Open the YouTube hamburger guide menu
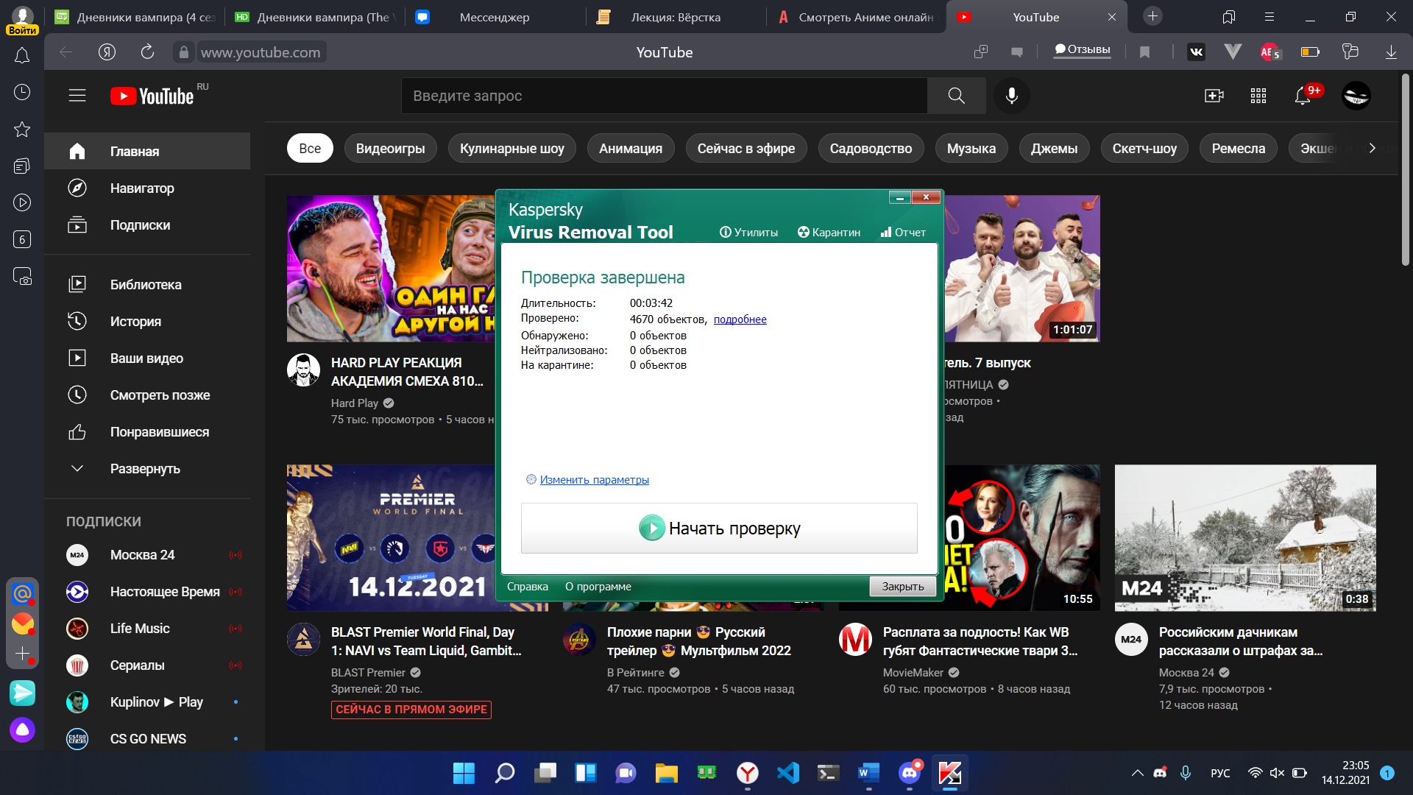Screen dimensions: 1413x795 tap(77, 96)
